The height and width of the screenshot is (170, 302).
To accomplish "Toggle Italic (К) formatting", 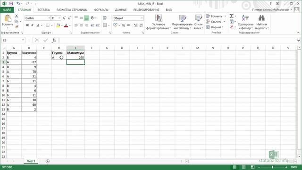I will [x=33, y=25].
